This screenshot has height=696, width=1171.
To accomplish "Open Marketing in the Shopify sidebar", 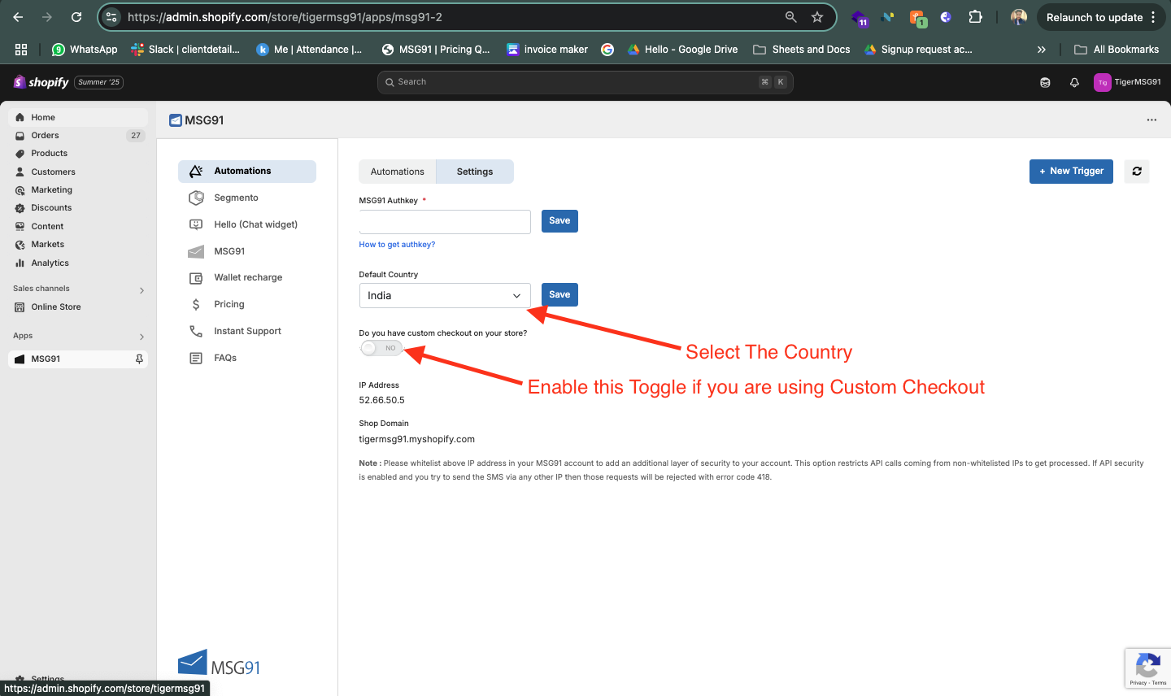I will [78, 190].
